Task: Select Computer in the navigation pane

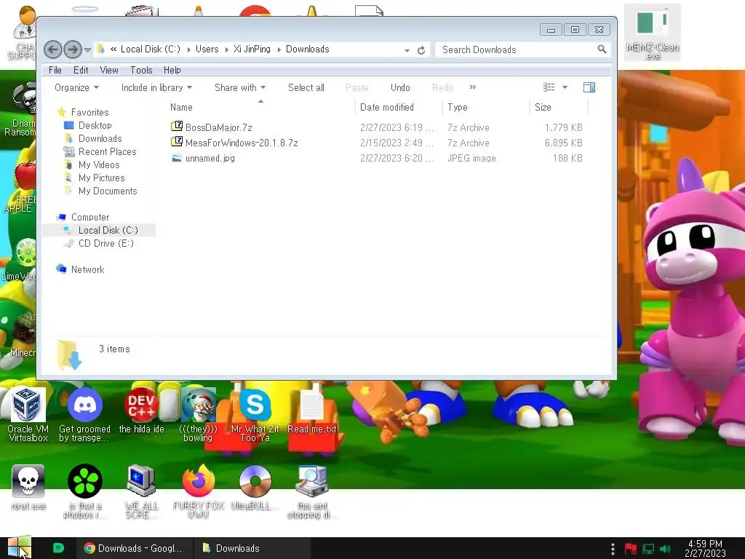Action: click(x=90, y=217)
